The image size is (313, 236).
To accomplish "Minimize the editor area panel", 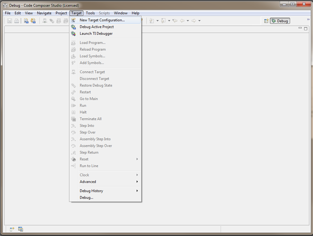I will pyautogui.click(x=300, y=28).
